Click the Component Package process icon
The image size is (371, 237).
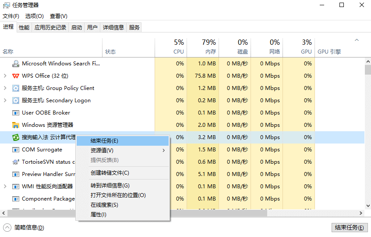(x=16, y=199)
